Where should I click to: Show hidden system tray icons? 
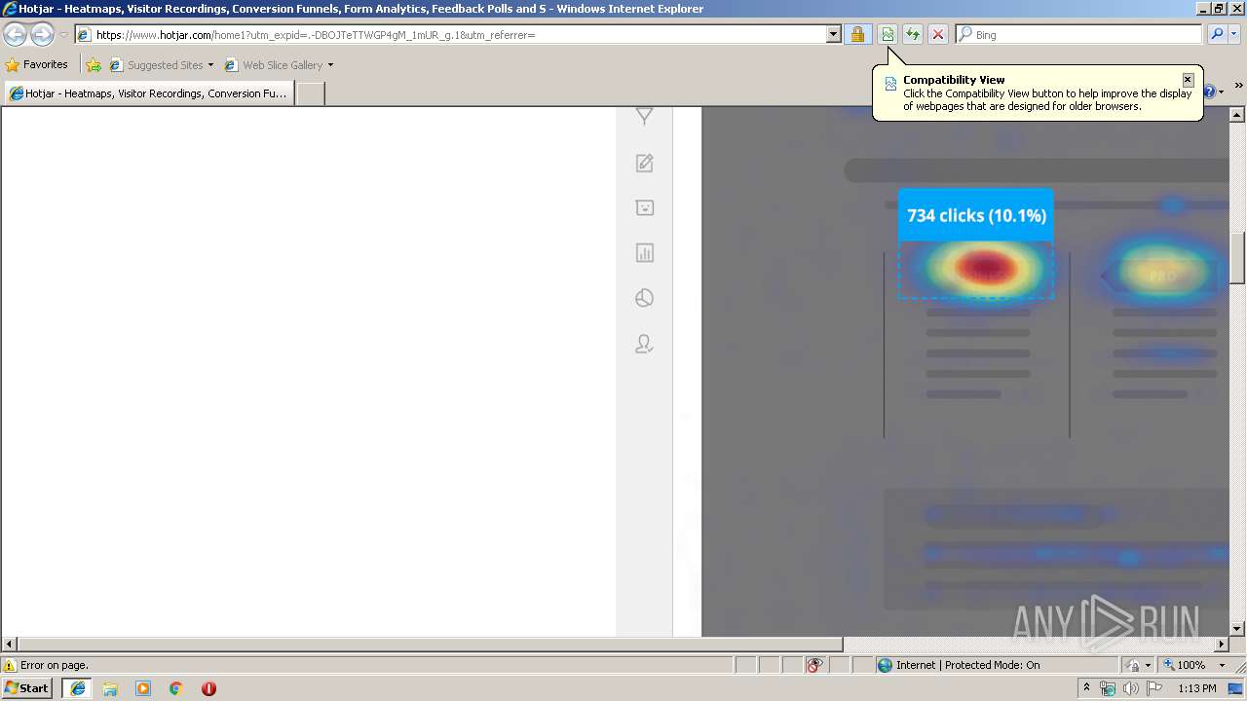pos(1087,688)
